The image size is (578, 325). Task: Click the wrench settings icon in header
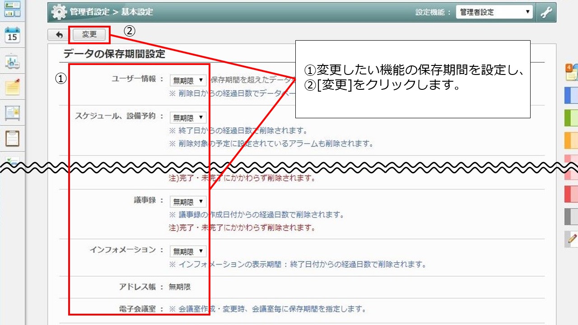pyautogui.click(x=546, y=12)
